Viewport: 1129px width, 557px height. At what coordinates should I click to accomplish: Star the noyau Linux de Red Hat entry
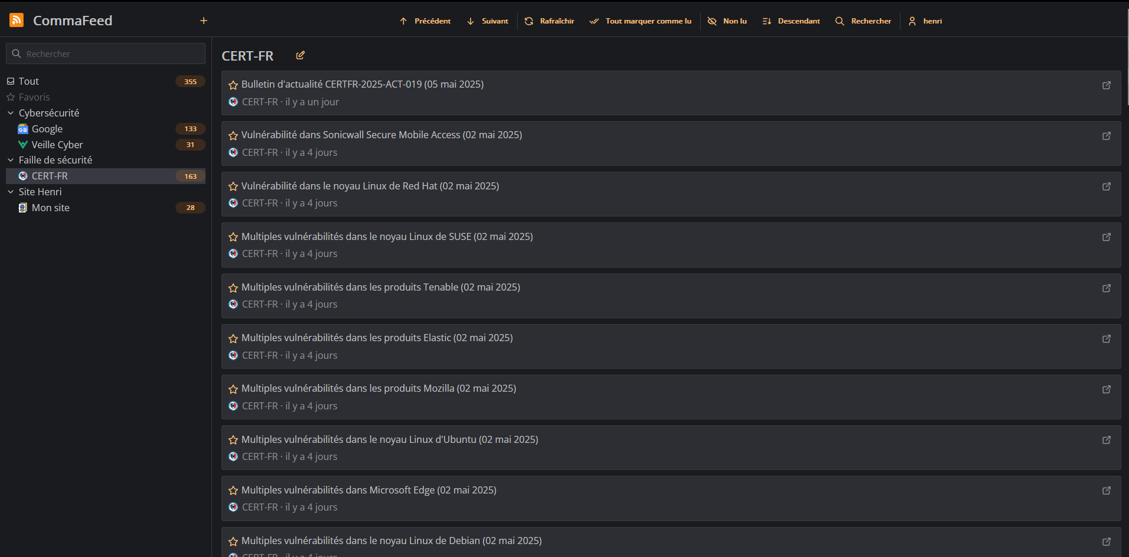233,186
